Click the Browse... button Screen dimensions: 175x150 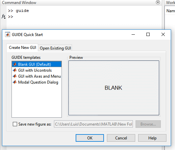coord(148,124)
